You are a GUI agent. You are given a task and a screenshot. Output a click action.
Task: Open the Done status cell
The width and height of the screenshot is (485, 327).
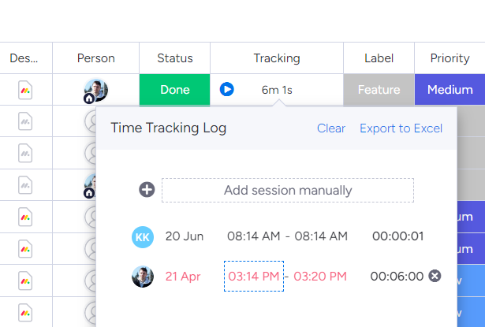click(x=174, y=90)
